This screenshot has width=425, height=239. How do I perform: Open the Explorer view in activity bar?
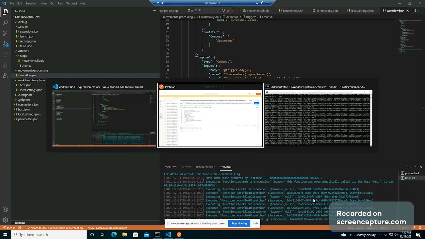click(5, 12)
